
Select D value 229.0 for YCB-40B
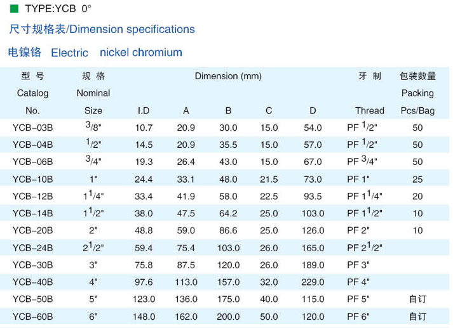[x=313, y=282]
